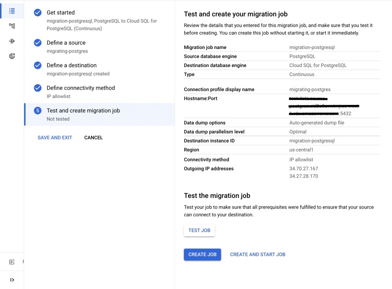The image size is (392, 289).
Task: Select the Define a destination step
Action: pyautogui.click(x=71, y=65)
